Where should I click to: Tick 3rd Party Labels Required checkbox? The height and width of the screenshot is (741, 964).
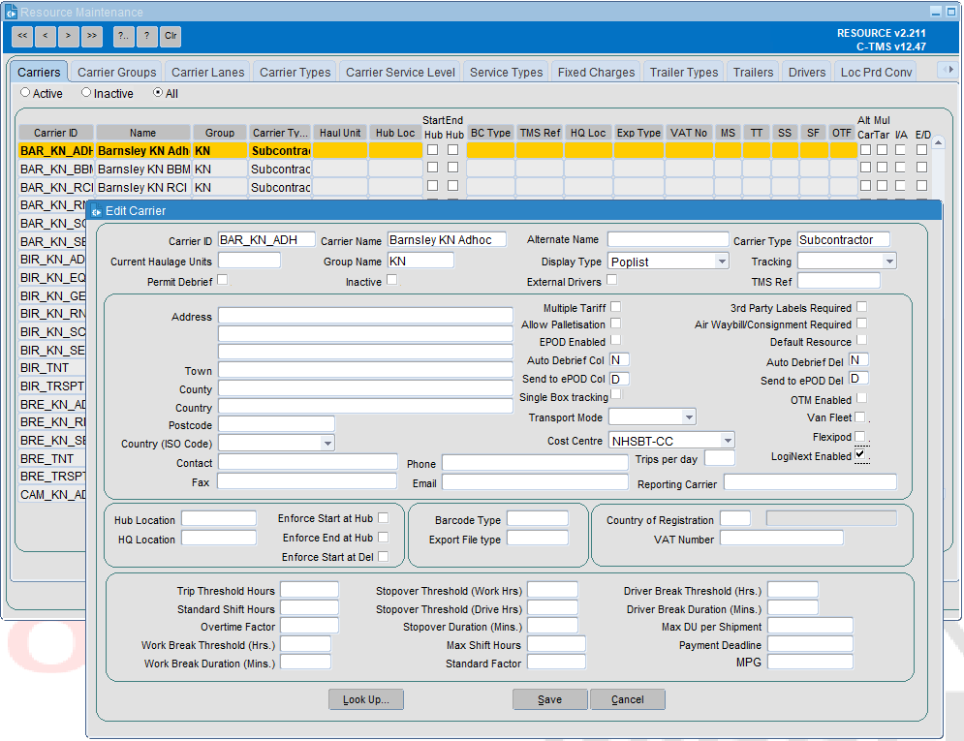tap(862, 306)
